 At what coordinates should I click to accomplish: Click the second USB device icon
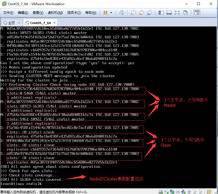pos(200,192)
